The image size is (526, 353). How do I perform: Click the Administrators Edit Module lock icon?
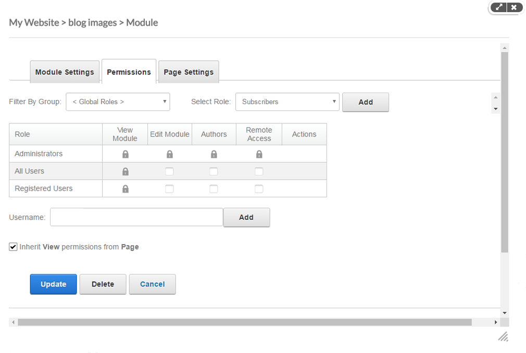(x=169, y=154)
